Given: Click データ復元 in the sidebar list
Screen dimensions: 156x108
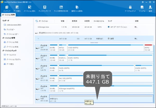Looking at the screenshot, I should point(9,64).
